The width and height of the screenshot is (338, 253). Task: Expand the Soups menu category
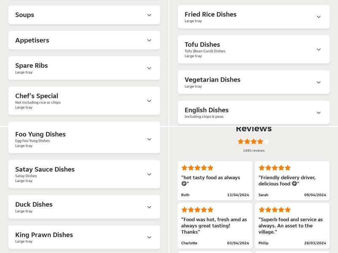149,14
